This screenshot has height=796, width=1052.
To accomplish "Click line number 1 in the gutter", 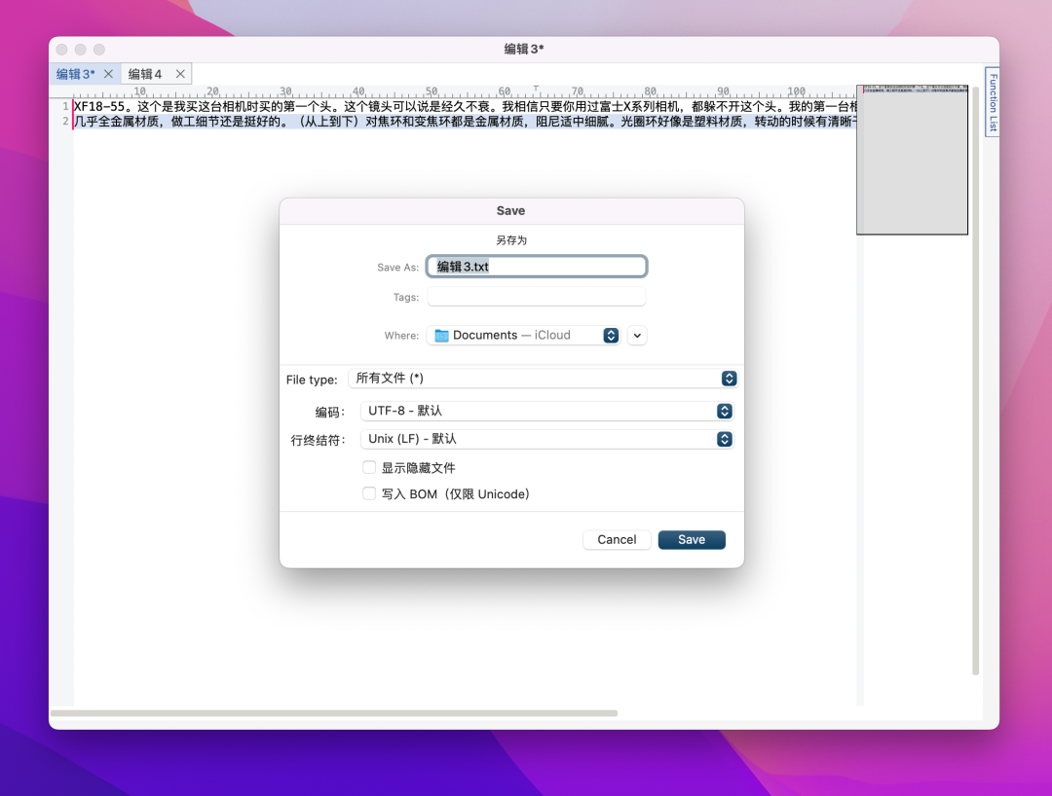I will point(65,106).
